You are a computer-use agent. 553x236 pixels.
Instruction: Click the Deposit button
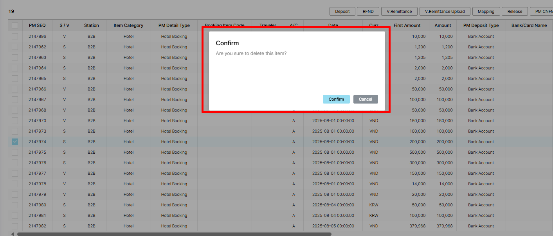(342, 11)
